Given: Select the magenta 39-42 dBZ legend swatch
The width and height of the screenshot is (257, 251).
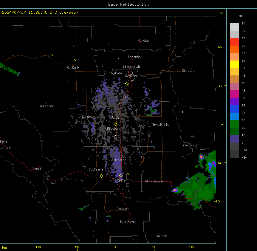Looking at the screenshot, I should tap(234, 94).
